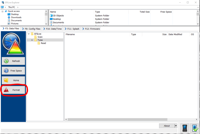Open the F11: Splash tab
Image resolution: width=200 pixels, height=134 pixels.
click(x=72, y=29)
